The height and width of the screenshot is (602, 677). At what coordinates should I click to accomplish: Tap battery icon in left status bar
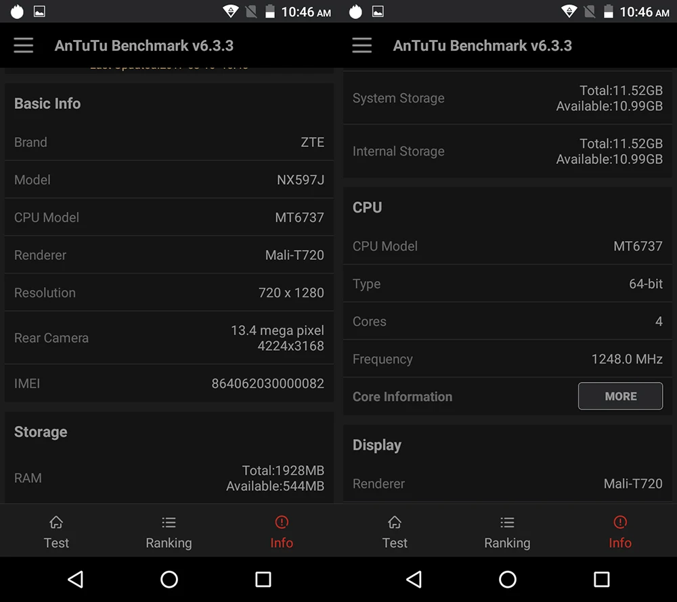pos(270,12)
